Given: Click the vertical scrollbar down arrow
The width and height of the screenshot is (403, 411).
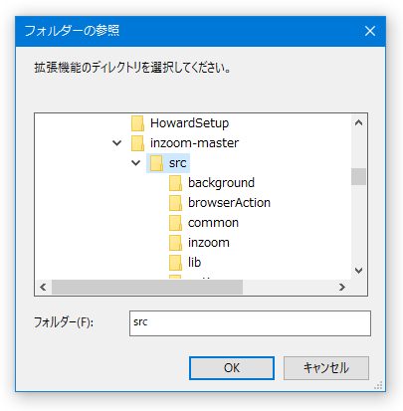Looking at the screenshot, I should (x=358, y=271).
